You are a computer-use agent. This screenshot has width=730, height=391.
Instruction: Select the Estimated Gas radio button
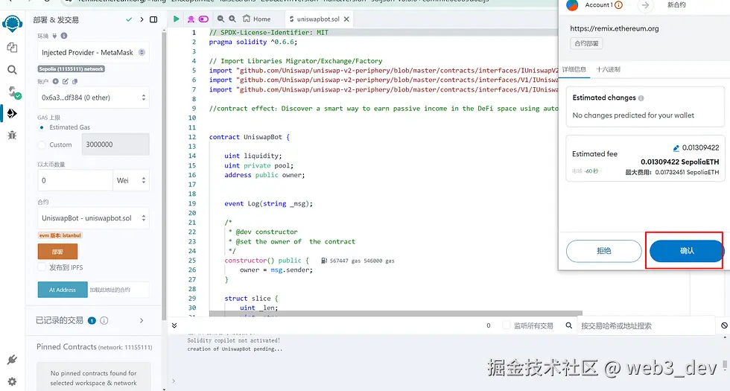[42, 127]
